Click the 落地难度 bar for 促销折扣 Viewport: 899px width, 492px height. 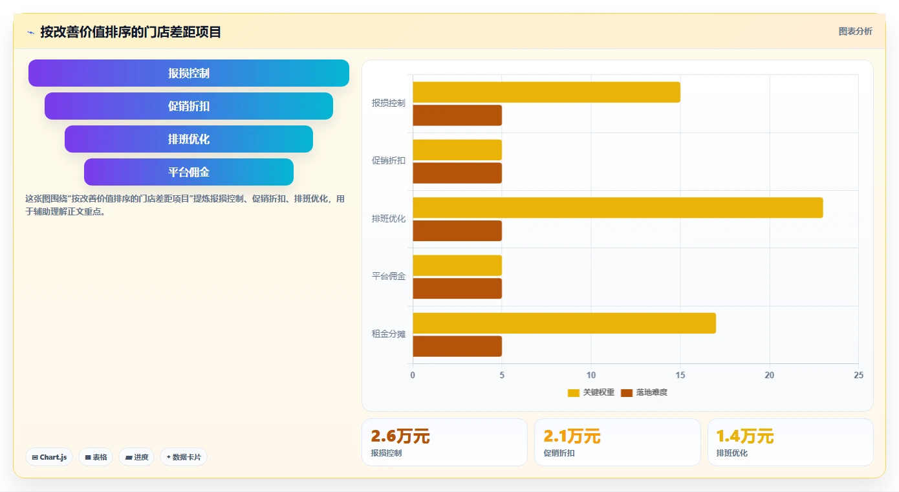457,173
